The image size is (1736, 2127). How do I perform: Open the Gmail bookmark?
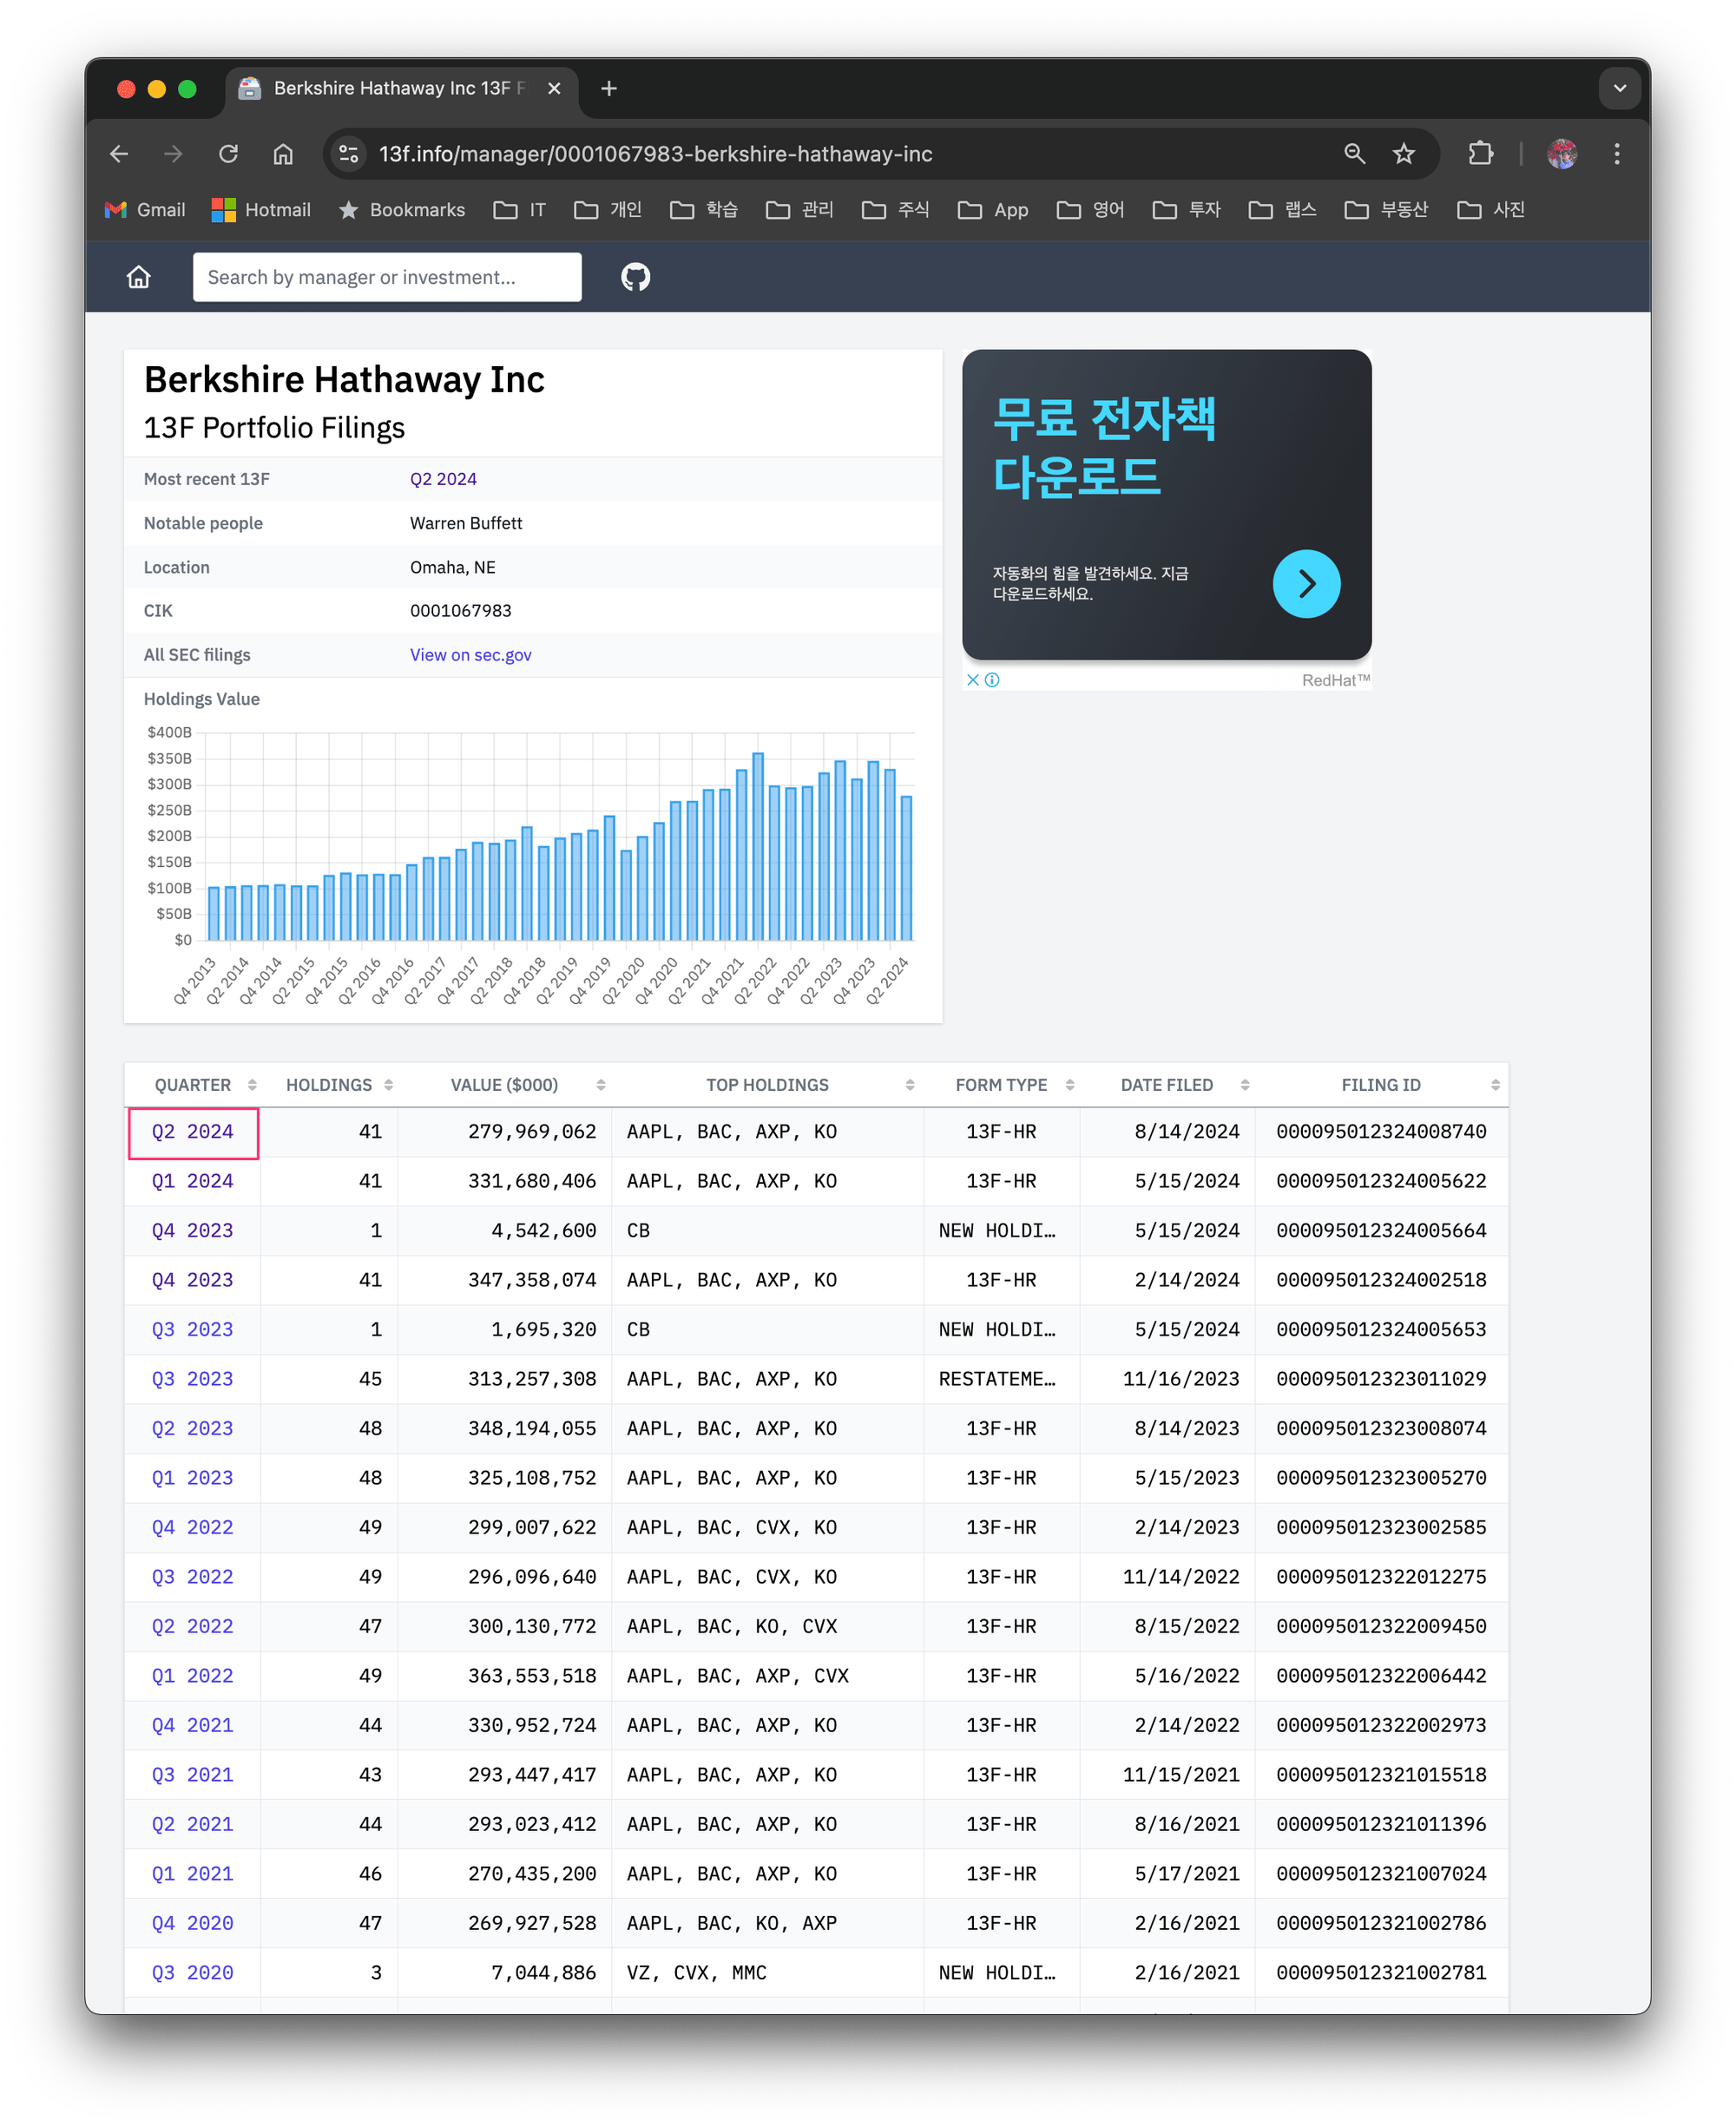(146, 210)
